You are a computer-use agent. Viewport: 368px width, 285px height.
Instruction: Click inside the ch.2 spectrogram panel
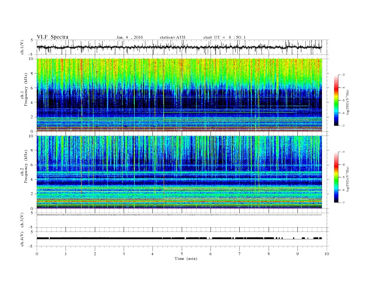point(179,172)
